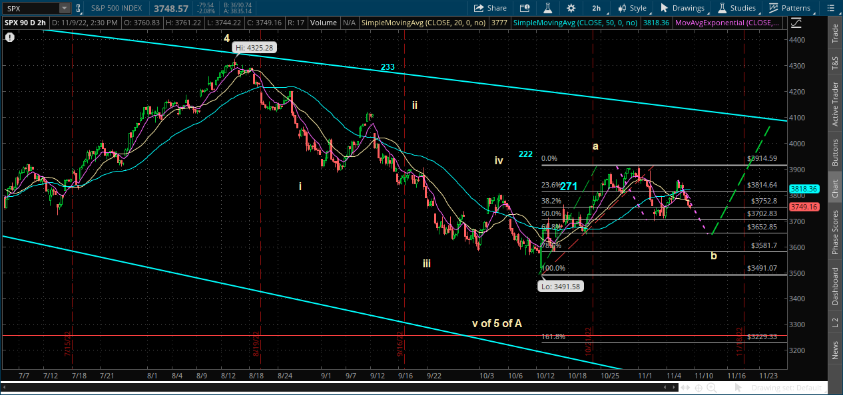The width and height of the screenshot is (843, 395).
Task: Open the chart list menu icon
Action: click(828, 8)
